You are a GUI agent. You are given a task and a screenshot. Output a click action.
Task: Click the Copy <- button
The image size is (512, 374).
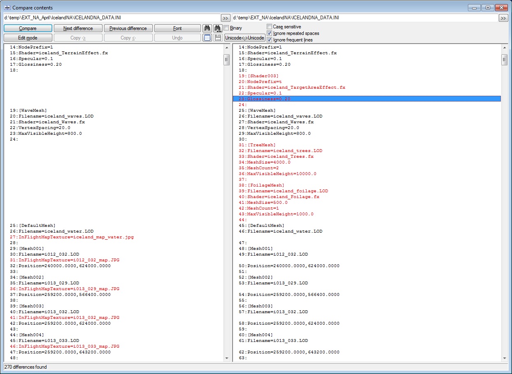click(128, 38)
